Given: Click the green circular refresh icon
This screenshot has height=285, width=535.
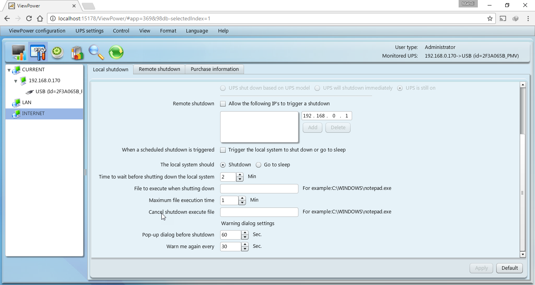Looking at the screenshot, I should [116, 52].
